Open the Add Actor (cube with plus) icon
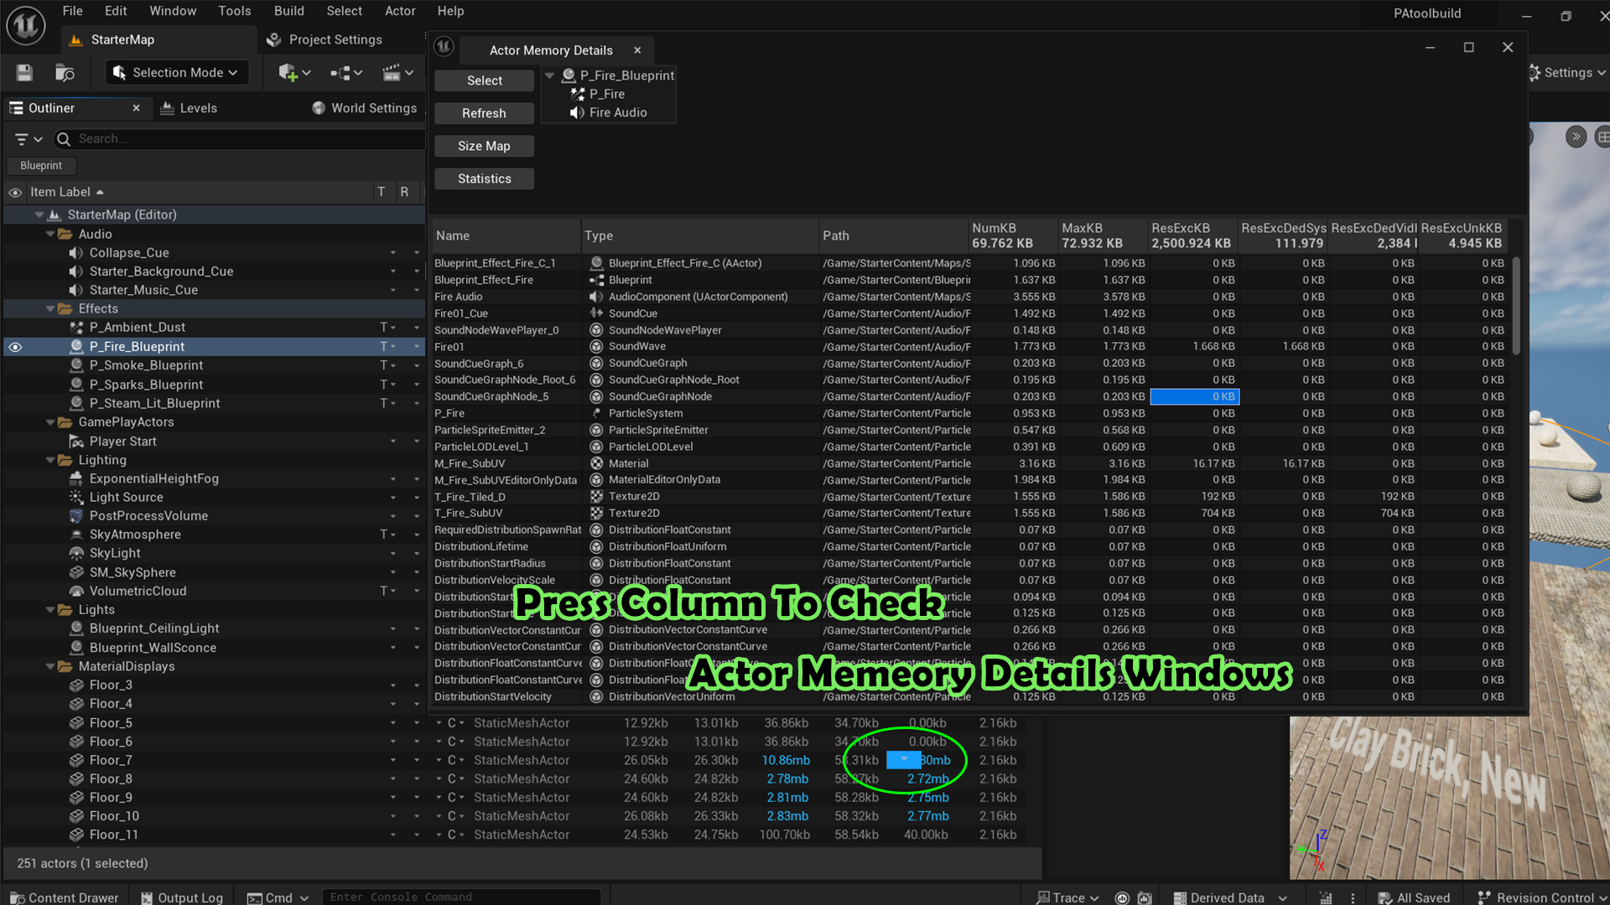This screenshot has height=905, width=1610. click(x=288, y=73)
